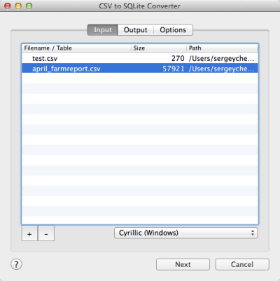The width and height of the screenshot is (280, 281).
Task: Remove selected file with the minus button
Action: pyautogui.click(x=46, y=233)
